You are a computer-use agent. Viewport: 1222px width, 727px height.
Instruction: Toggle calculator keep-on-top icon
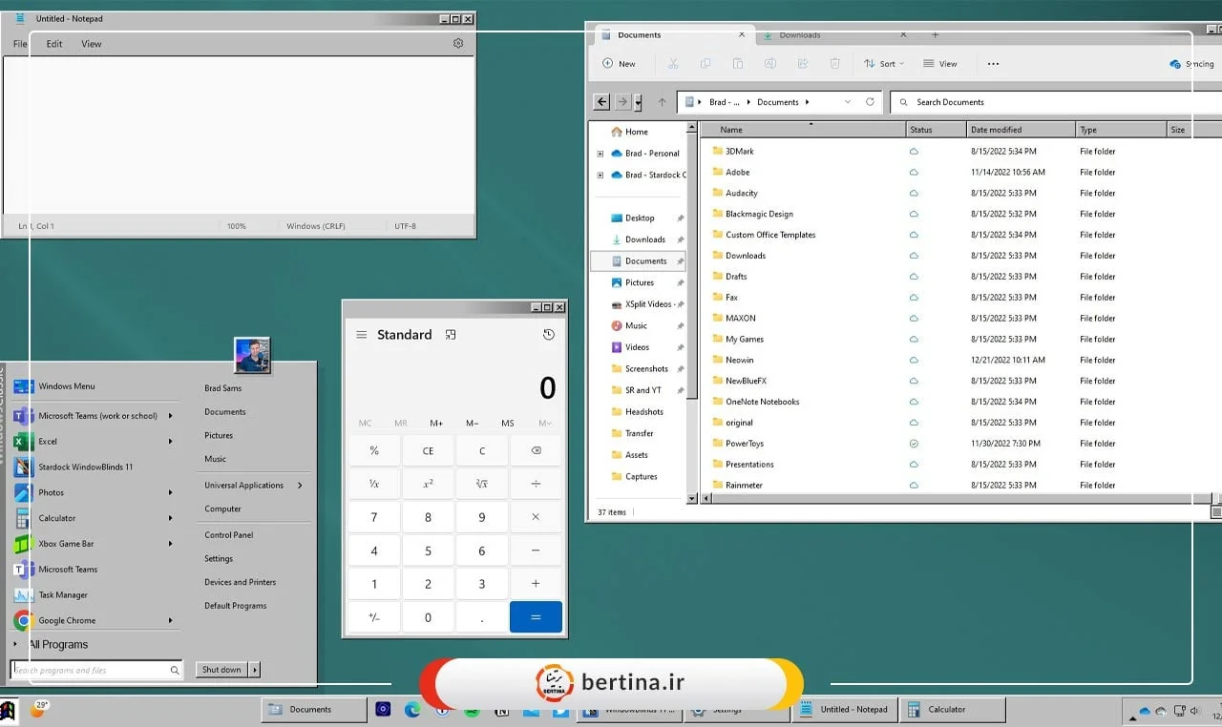451,335
